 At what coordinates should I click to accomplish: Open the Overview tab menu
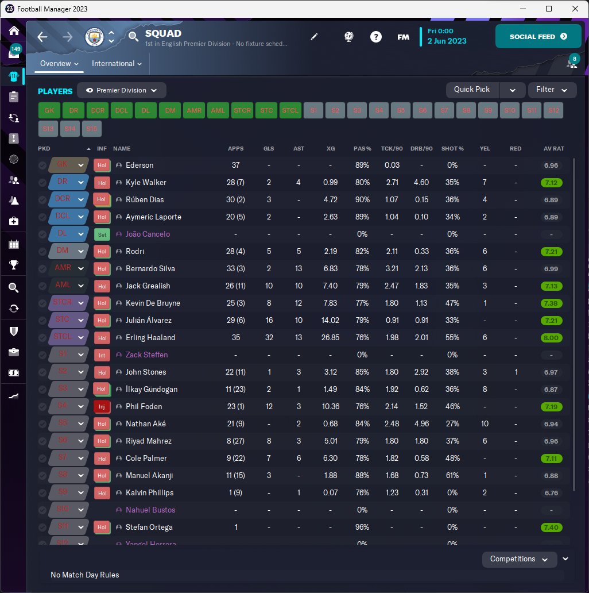click(x=59, y=64)
